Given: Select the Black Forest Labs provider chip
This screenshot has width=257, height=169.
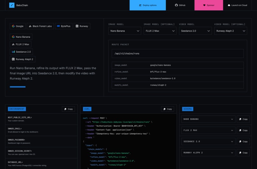Looking at the screenshot, I should coord(40,26).
